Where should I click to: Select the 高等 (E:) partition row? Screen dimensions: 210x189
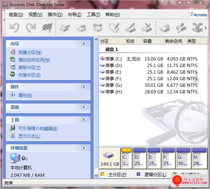[148, 72]
